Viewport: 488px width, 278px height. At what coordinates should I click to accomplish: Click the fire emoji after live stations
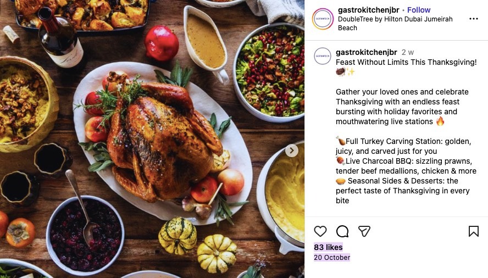coord(440,121)
